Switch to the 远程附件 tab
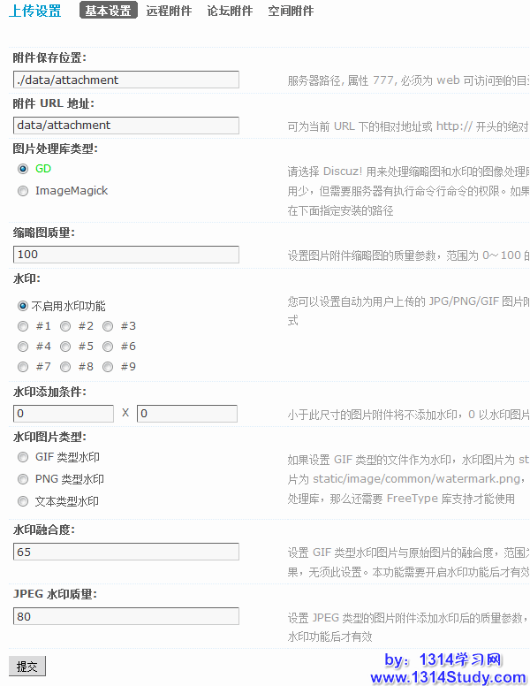530x686 pixels. [x=169, y=11]
